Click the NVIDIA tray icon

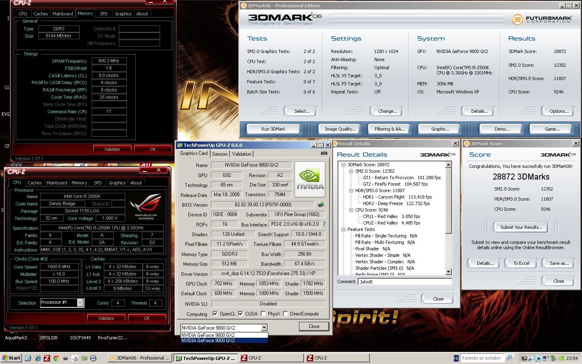pos(561,358)
